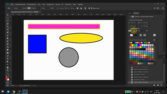Select the Brush tool
This screenshot has height=94, width=167.
coord(8,35)
